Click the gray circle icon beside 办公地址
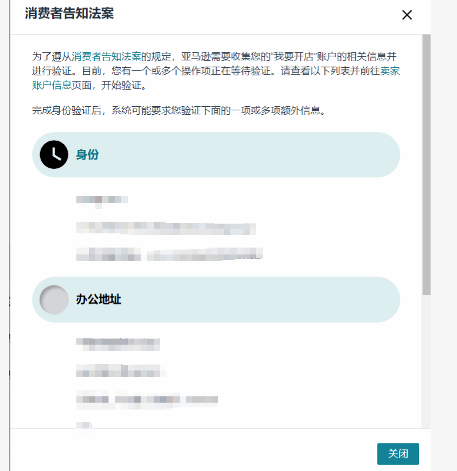Viewport: 457px width, 471px height. [54, 299]
